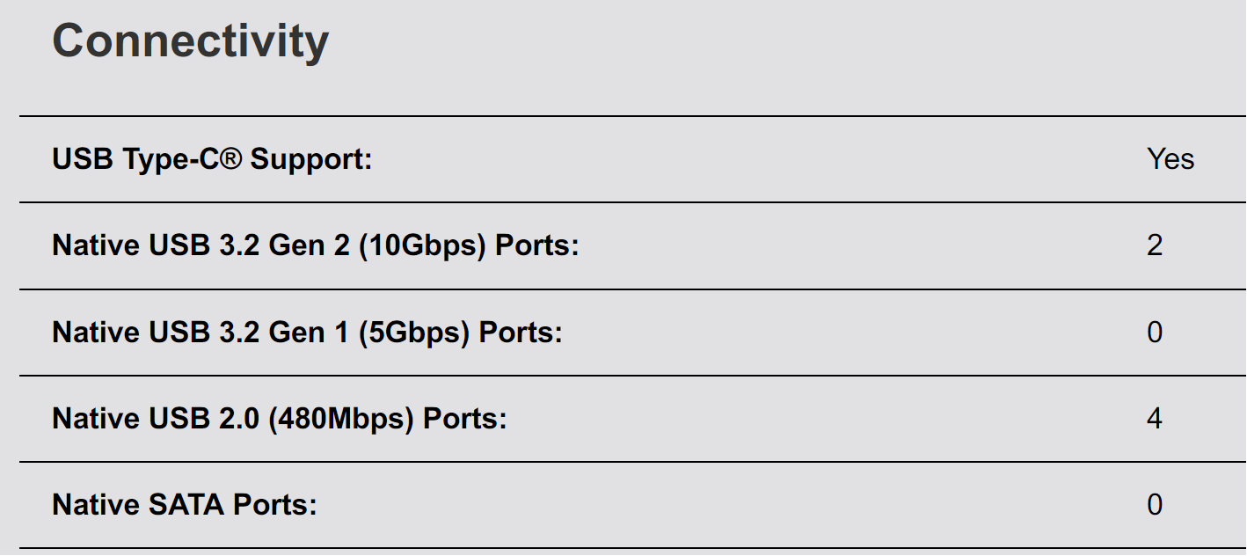Select the "Native USB 3.2 Gen 1" row label
1247x556 pixels.
click(x=307, y=333)
